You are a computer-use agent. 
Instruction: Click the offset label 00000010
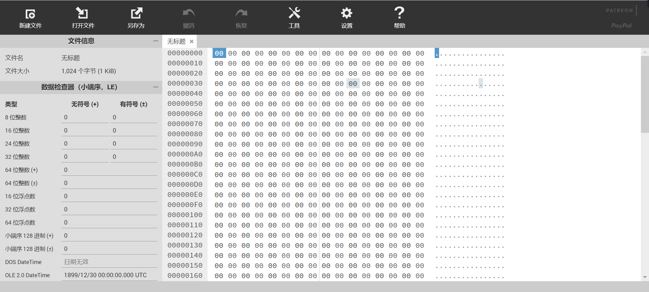click(185, 63)
